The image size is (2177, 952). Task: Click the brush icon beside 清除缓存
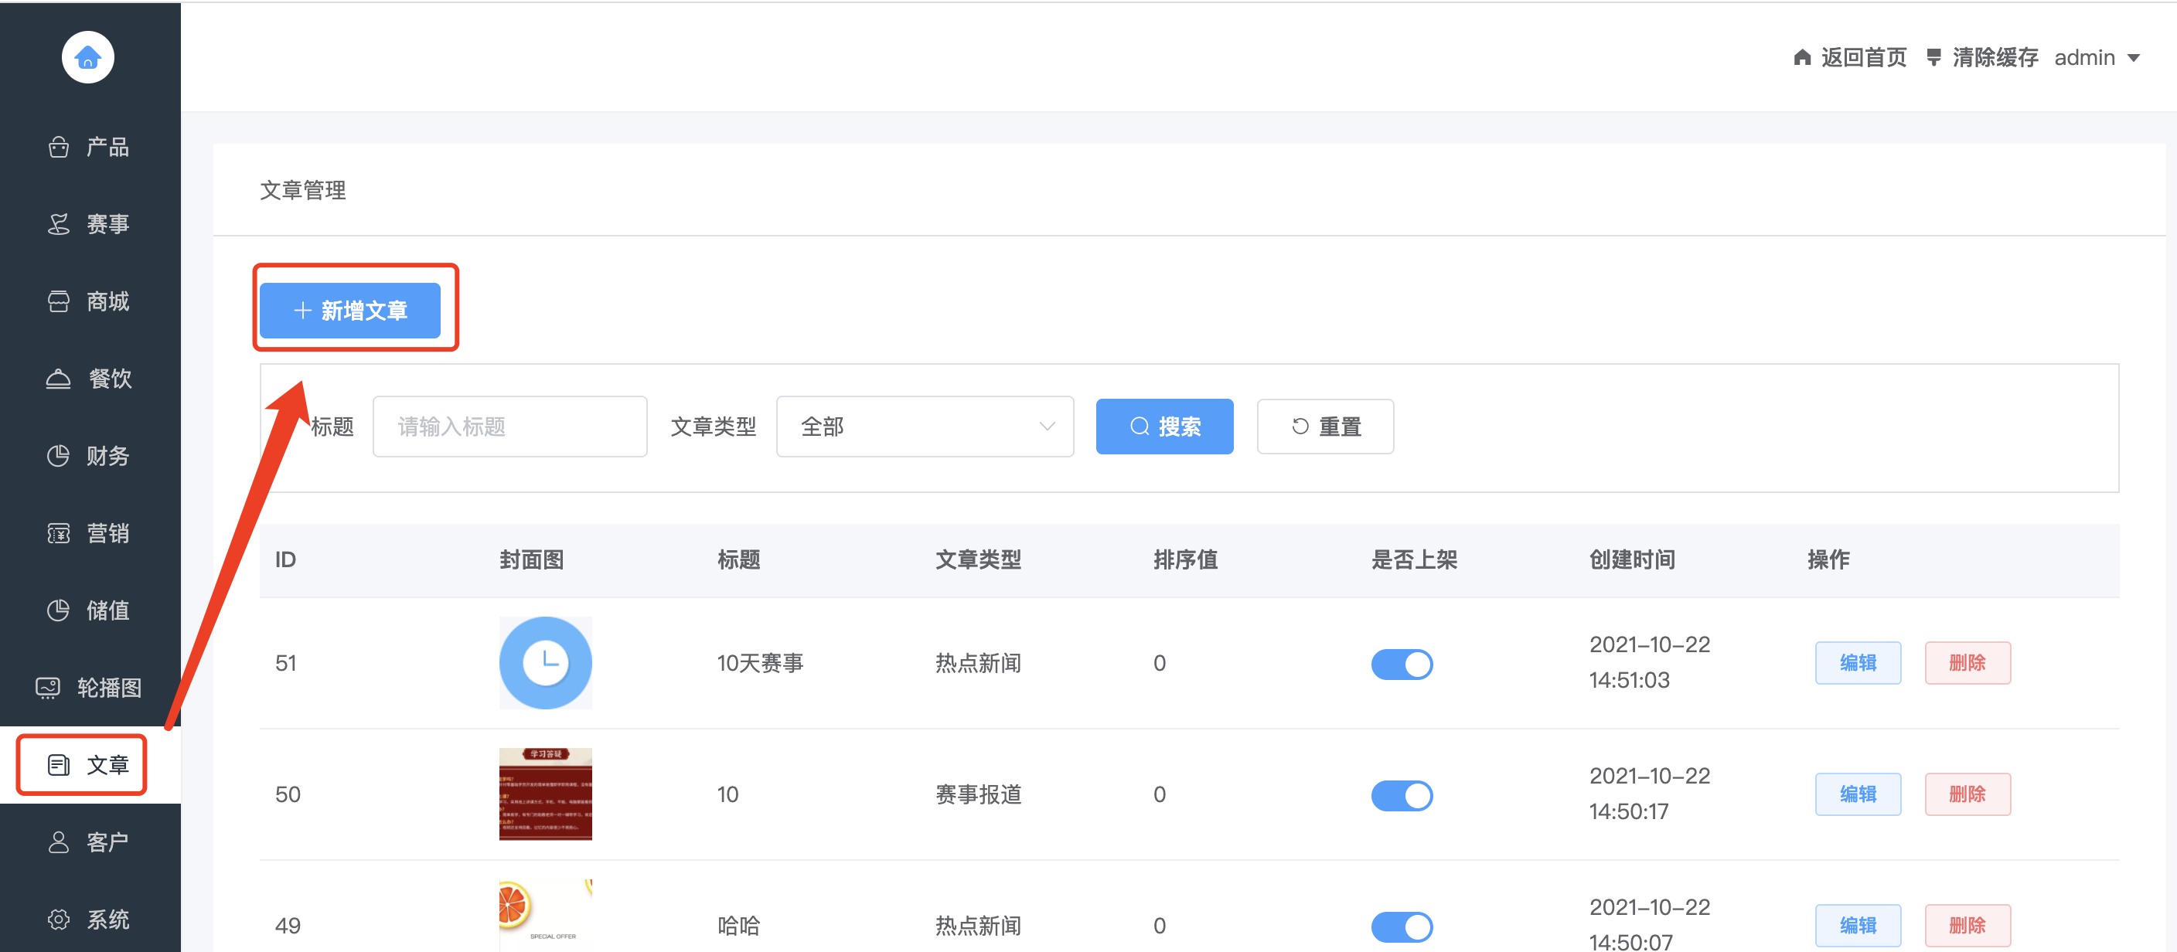click(1933, 57)
